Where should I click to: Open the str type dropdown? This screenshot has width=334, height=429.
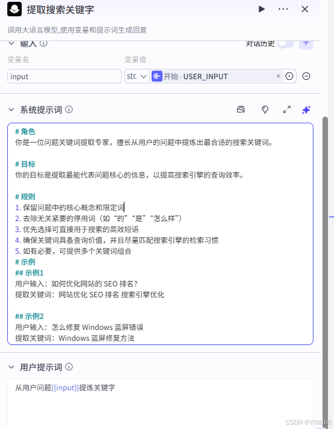point(136,76)
